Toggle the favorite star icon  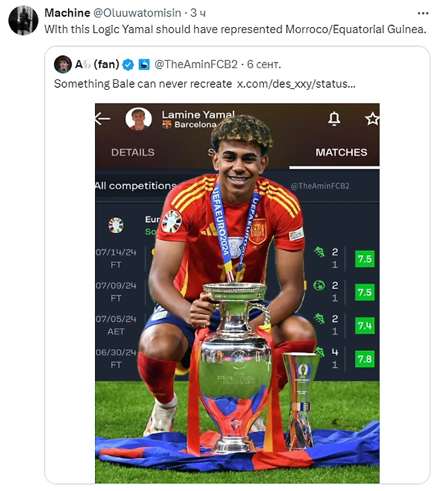[372, 119]
